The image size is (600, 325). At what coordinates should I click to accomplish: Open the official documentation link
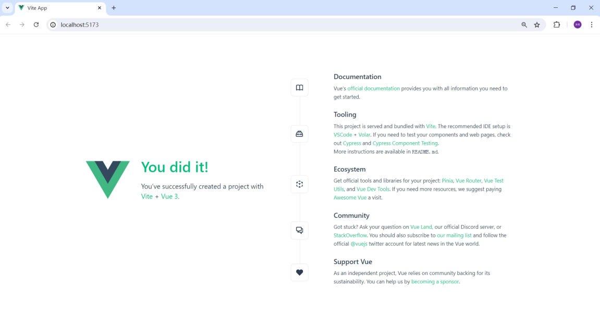coord(373,89)
